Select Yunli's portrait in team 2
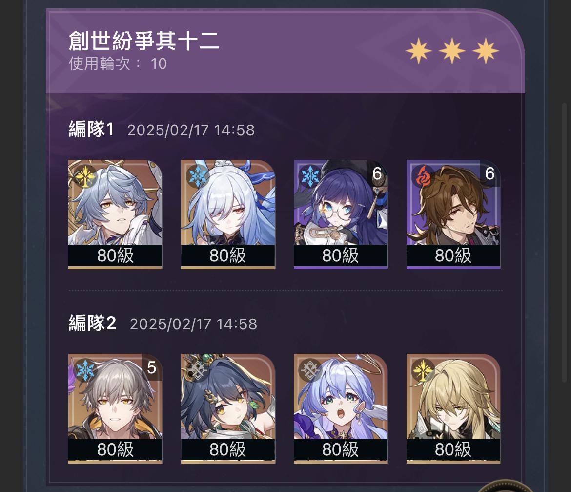 (x=228, y=408)
